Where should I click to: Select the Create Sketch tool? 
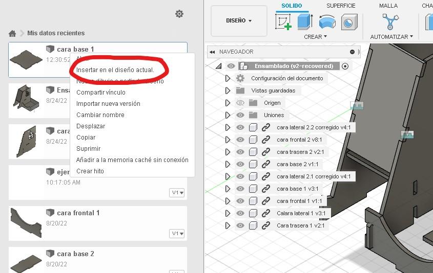pos(283,22)
